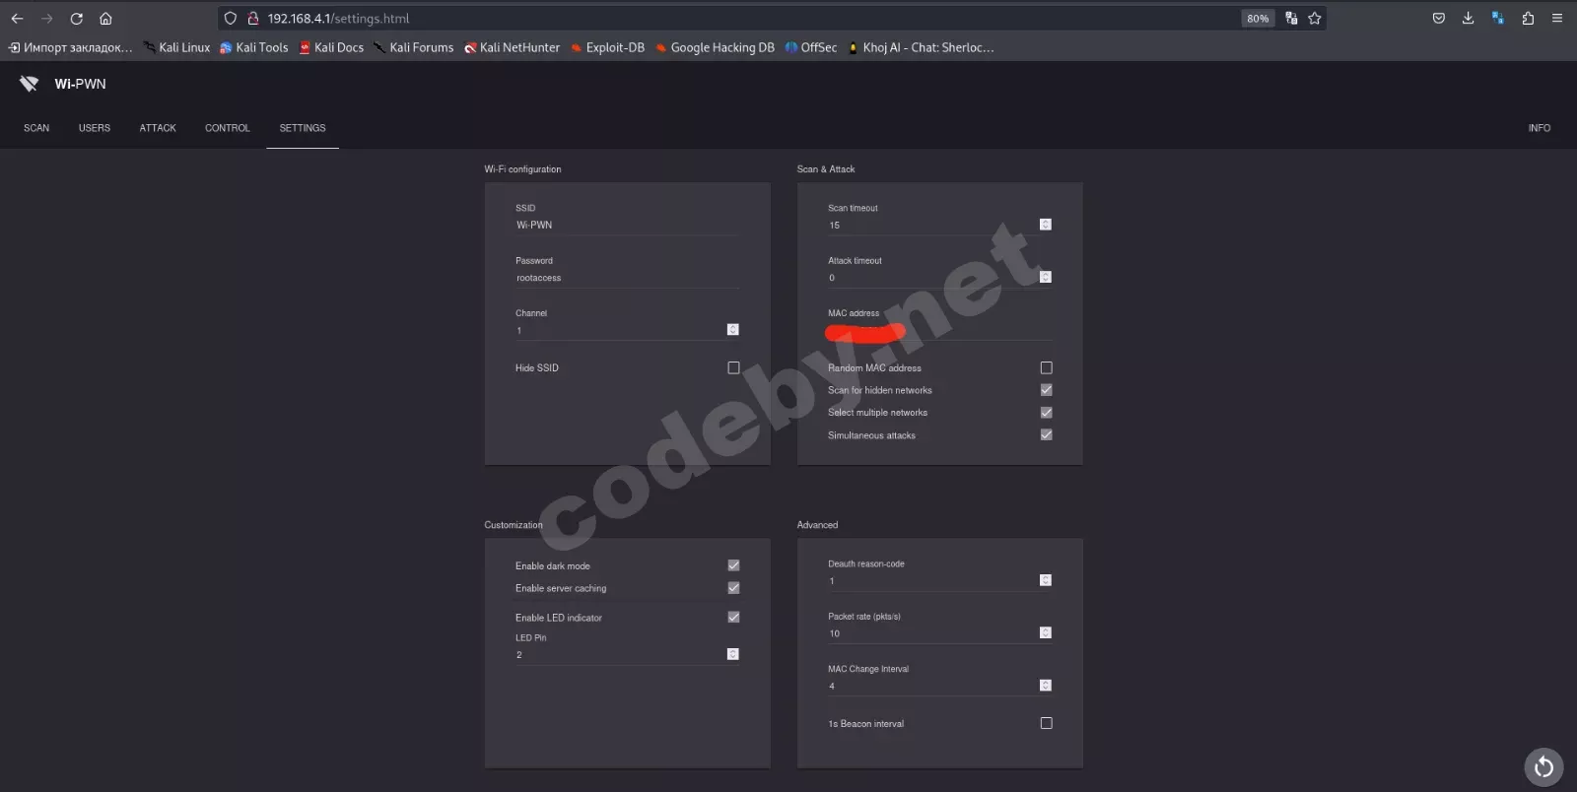
Task: Open the Kali Docs bookmark
Action: pos(331,47)
